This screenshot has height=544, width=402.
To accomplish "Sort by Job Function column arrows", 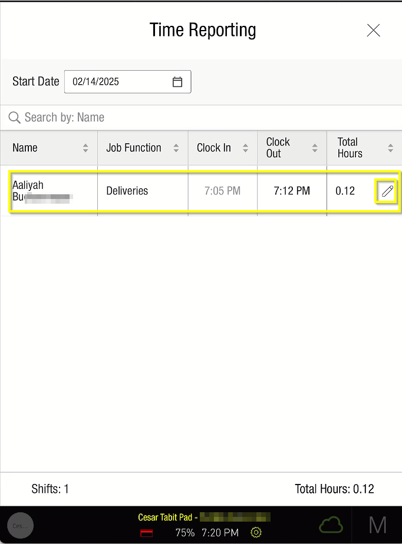I will pos(176,148).
